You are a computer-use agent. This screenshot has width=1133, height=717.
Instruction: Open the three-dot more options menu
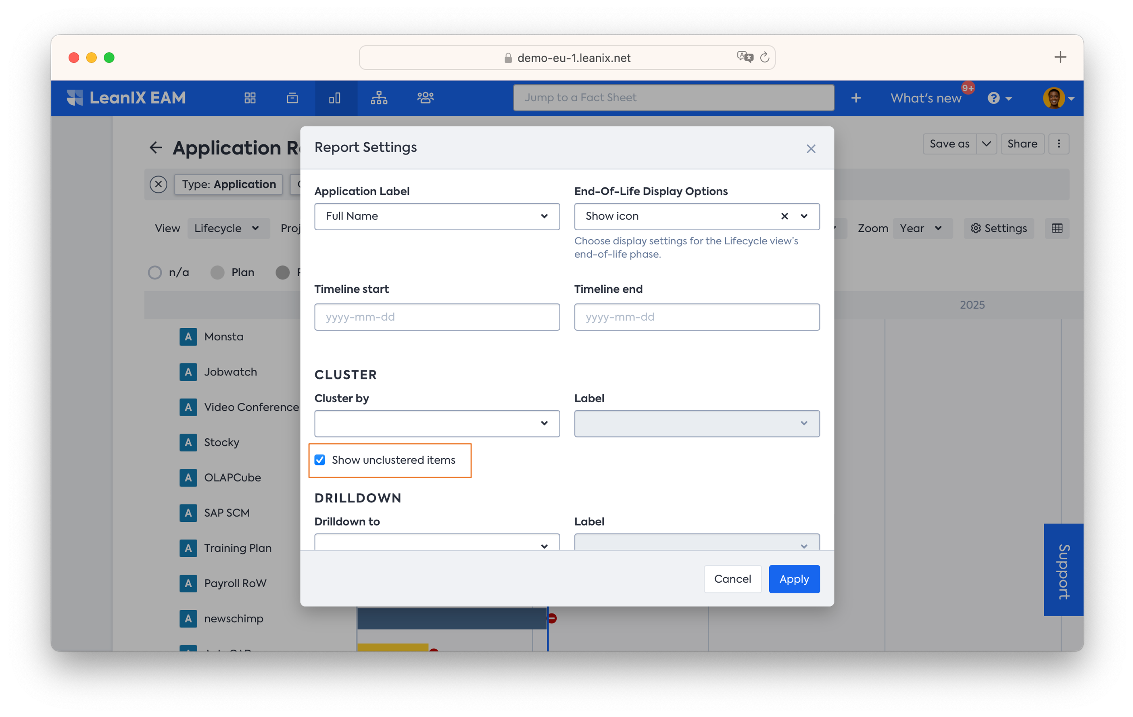pos(1059,144)
